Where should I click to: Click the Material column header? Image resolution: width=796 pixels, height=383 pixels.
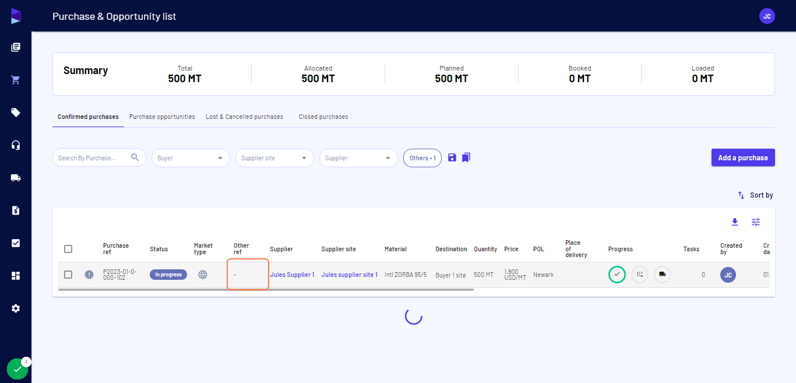(396, 249)
